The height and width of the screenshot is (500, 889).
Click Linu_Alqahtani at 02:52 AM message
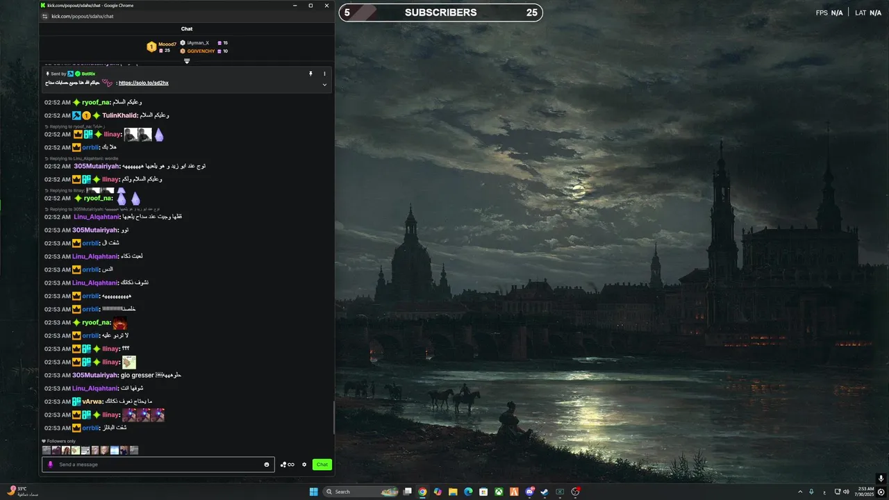coord(97,217)
